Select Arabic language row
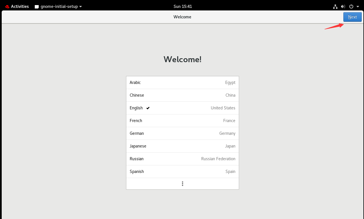 click(183, 83)
